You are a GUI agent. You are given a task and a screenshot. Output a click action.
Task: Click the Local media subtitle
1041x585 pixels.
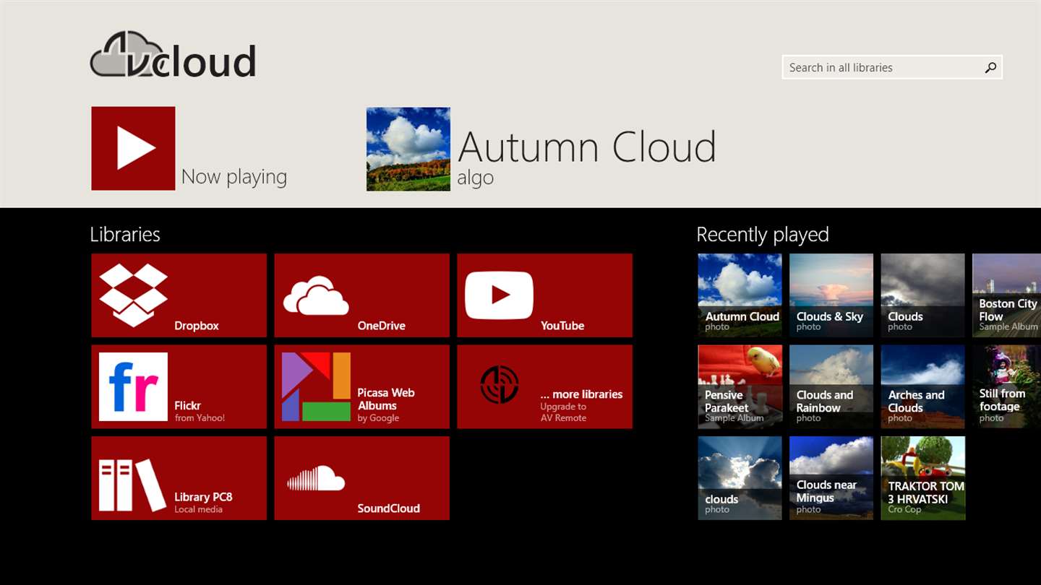(198, 509)
